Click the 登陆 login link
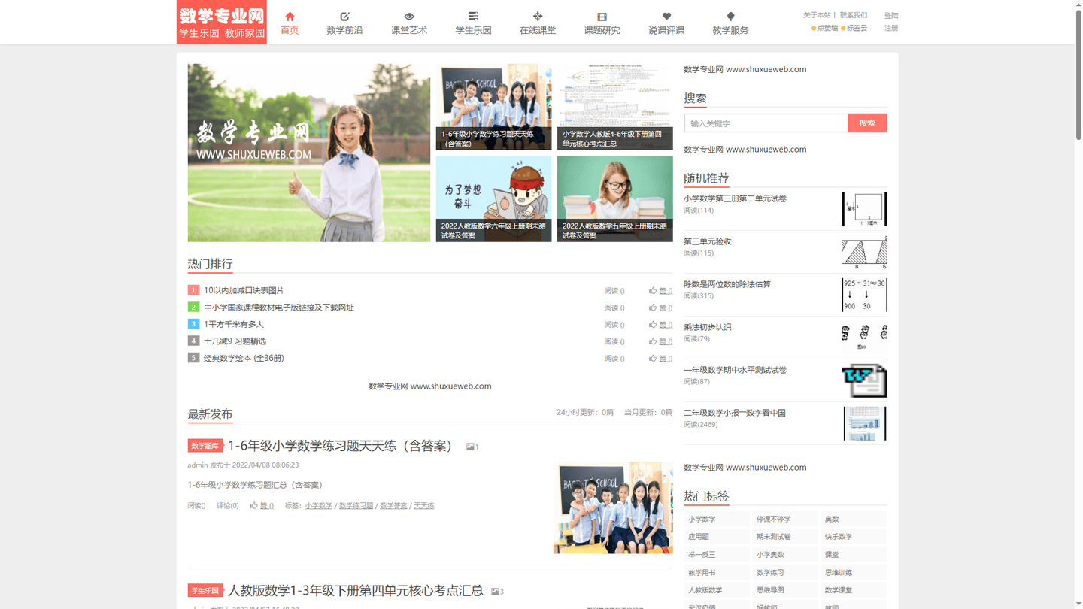Image resolution: width=1083 pixels, height=609 pixels. [891, 15]
